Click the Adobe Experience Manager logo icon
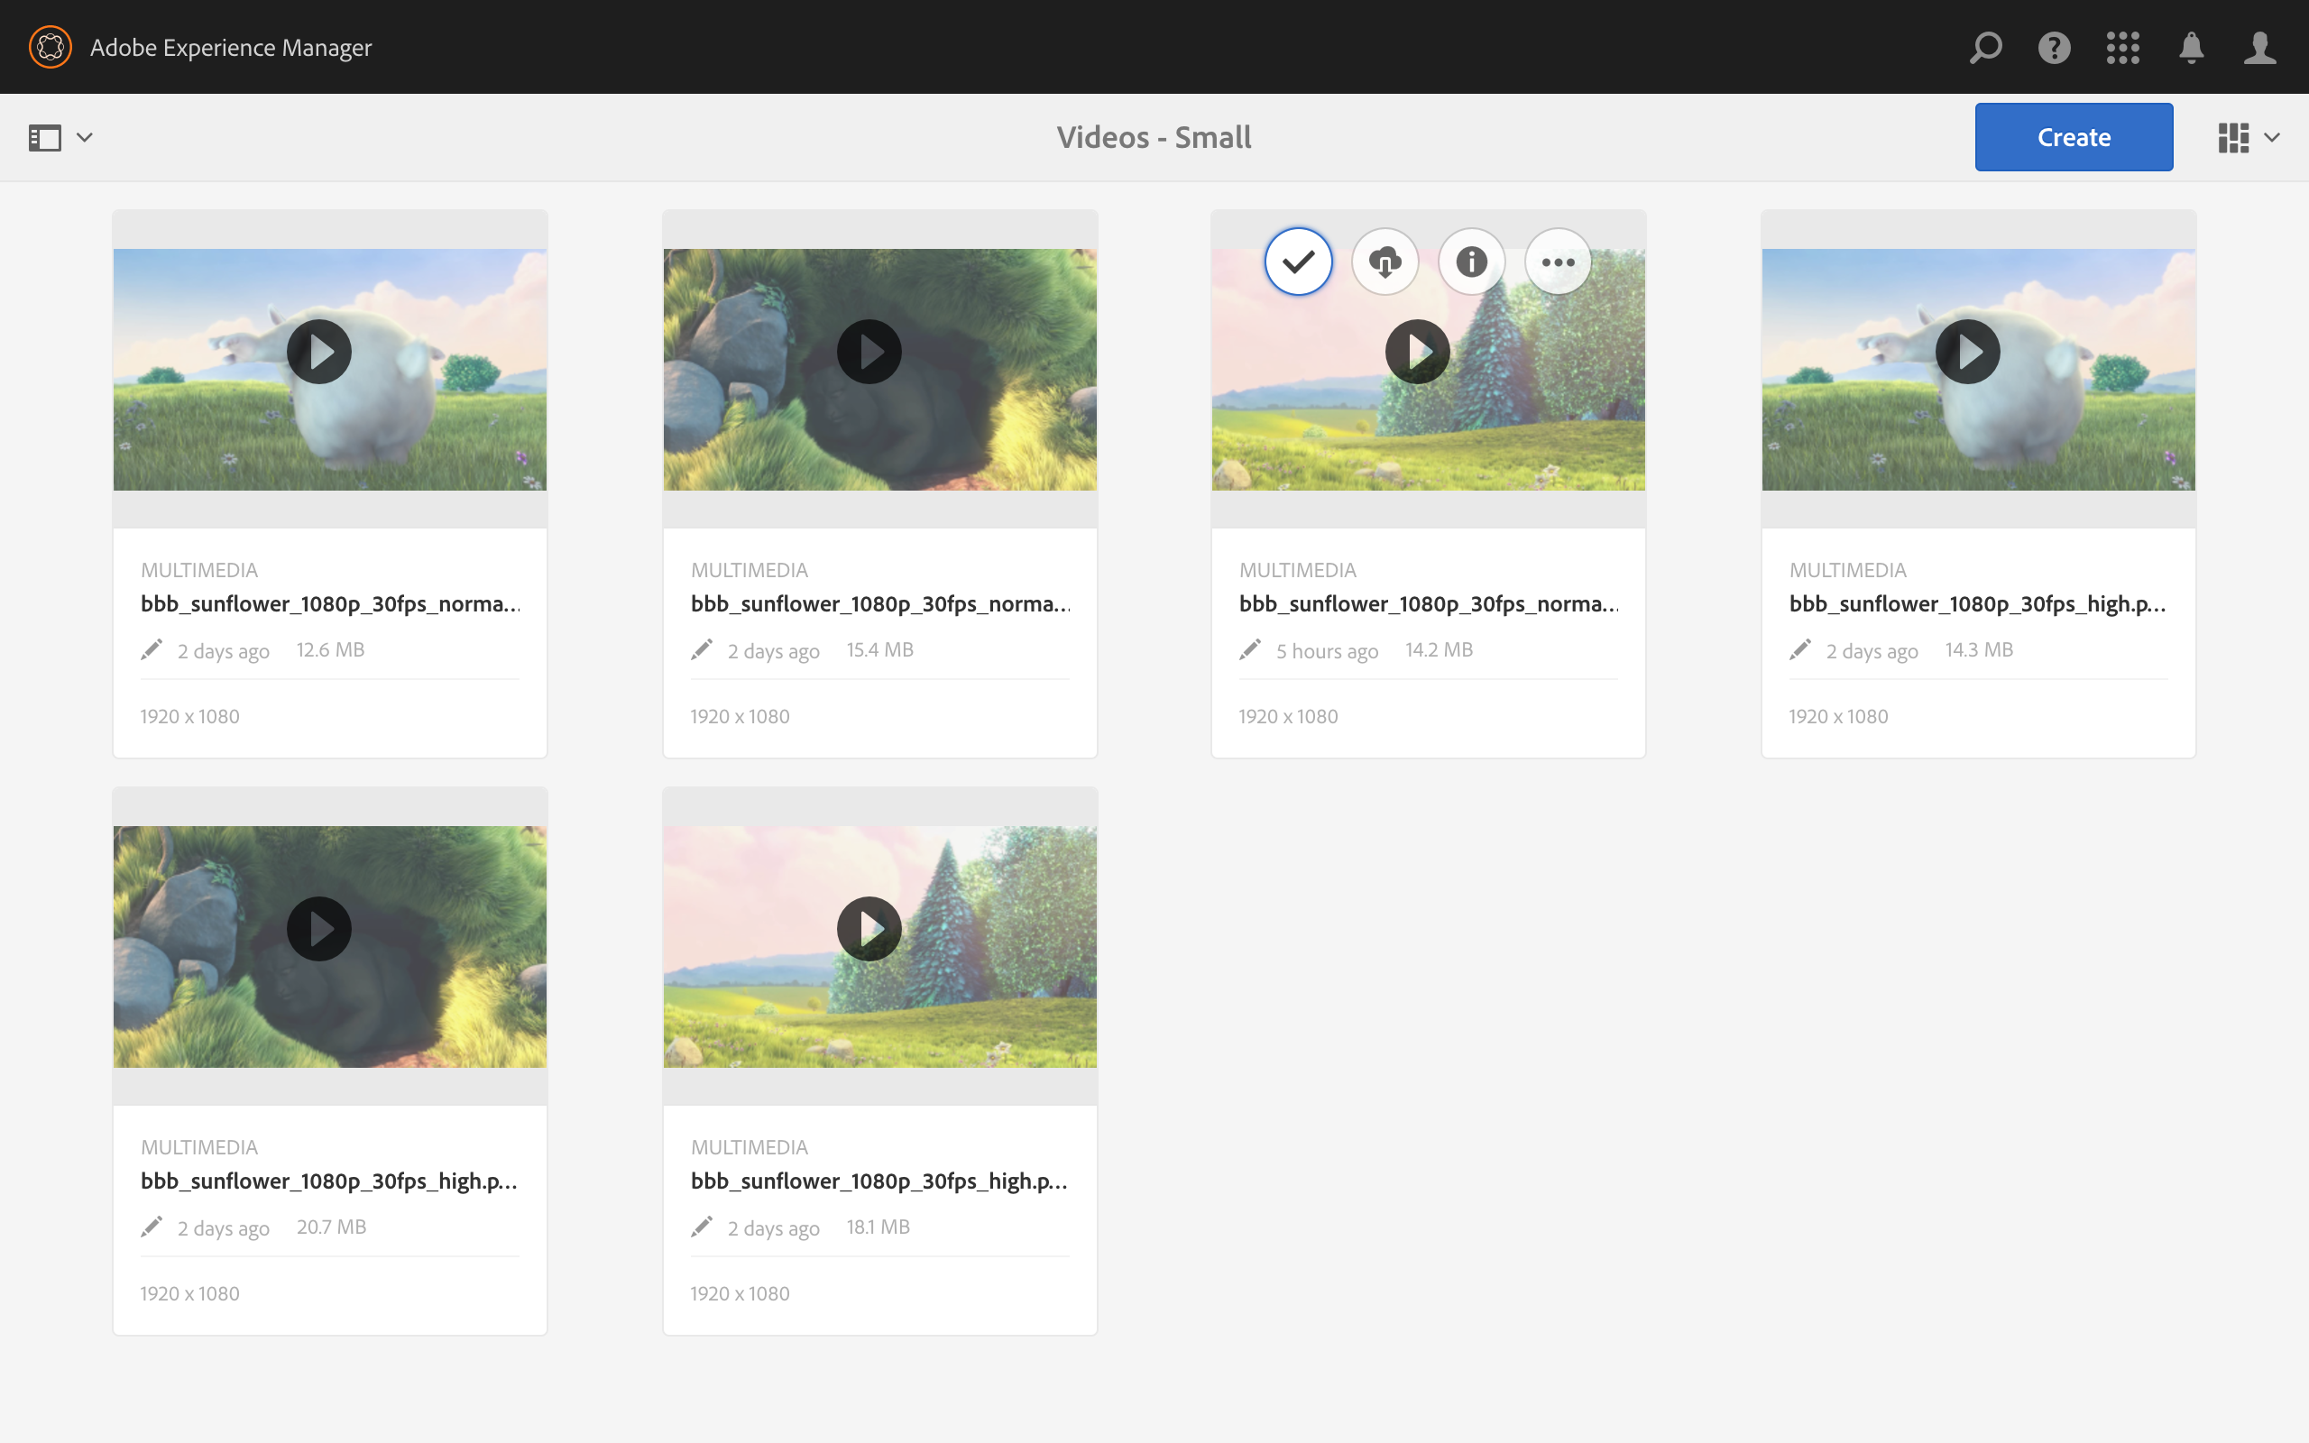 click(x=50, y=47)
